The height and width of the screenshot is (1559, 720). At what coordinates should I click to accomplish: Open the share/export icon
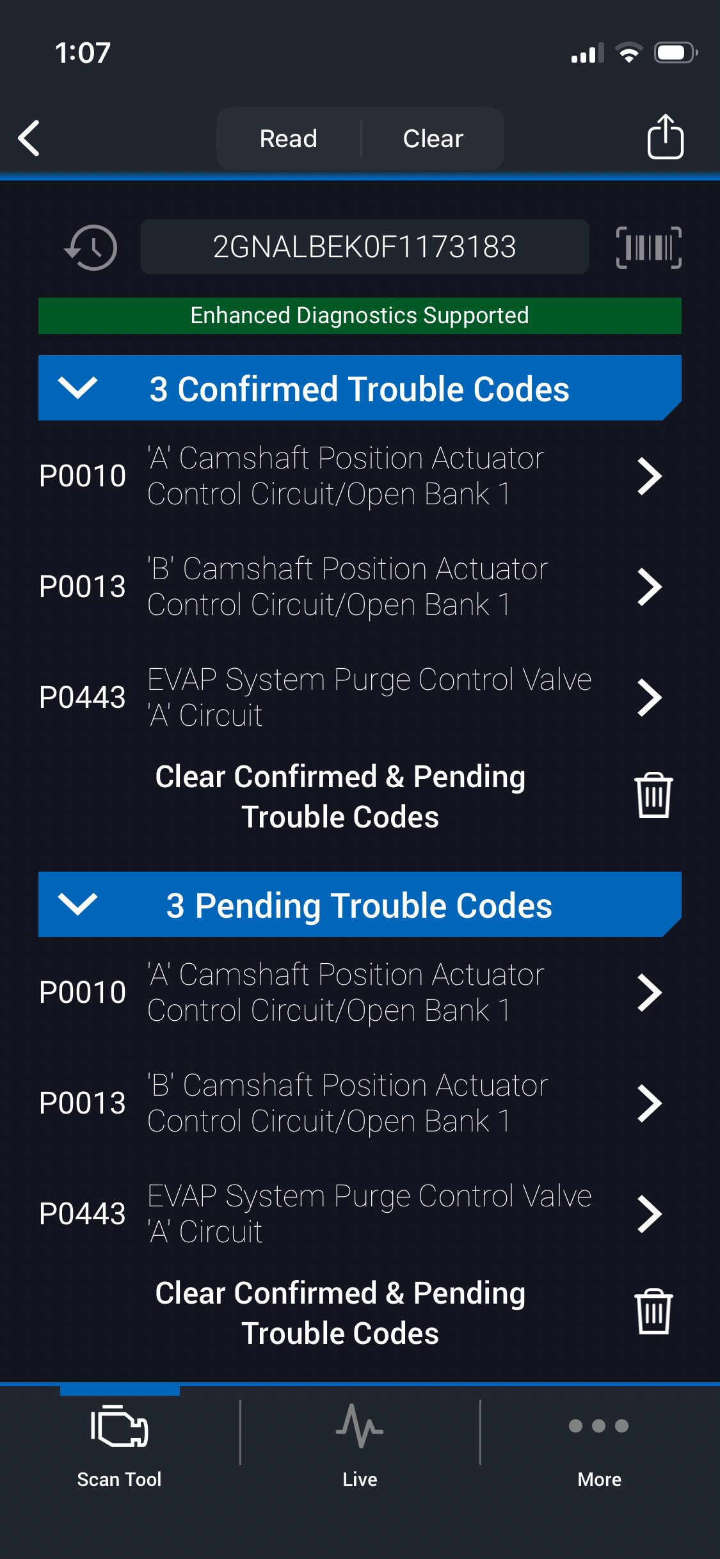(x=665, y=136)
